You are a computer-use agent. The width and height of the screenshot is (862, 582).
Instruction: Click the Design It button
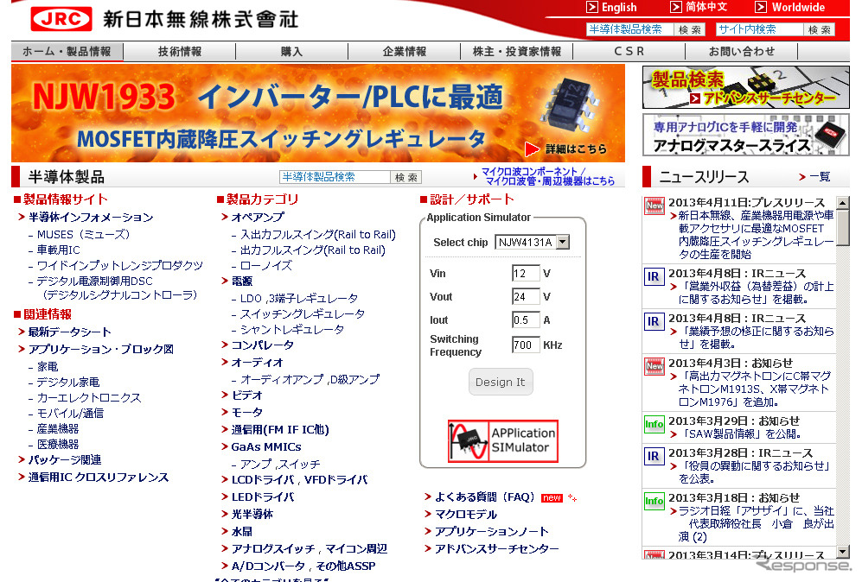click(500, 382)
